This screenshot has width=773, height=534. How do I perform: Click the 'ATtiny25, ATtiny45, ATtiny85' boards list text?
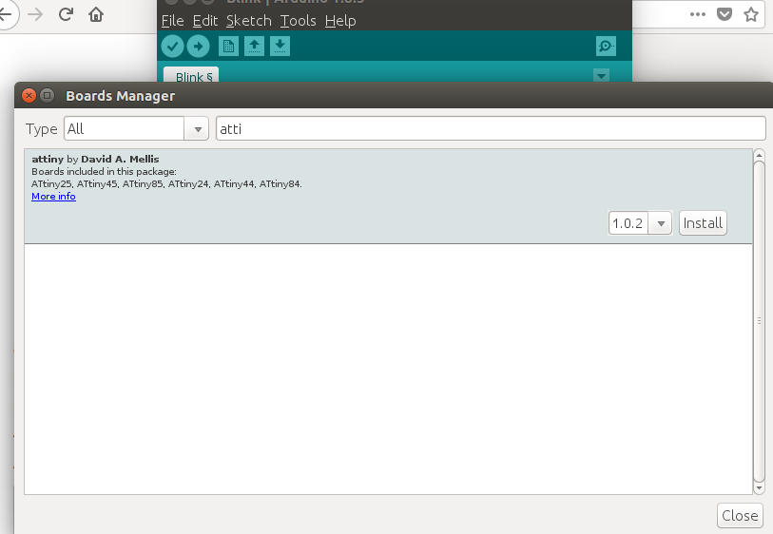(x=166, y=183)
